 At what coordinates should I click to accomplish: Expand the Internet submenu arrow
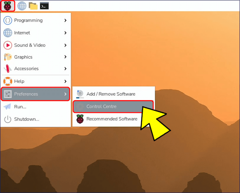[x=65, y=33]
